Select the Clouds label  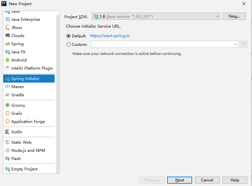(18, 35)
